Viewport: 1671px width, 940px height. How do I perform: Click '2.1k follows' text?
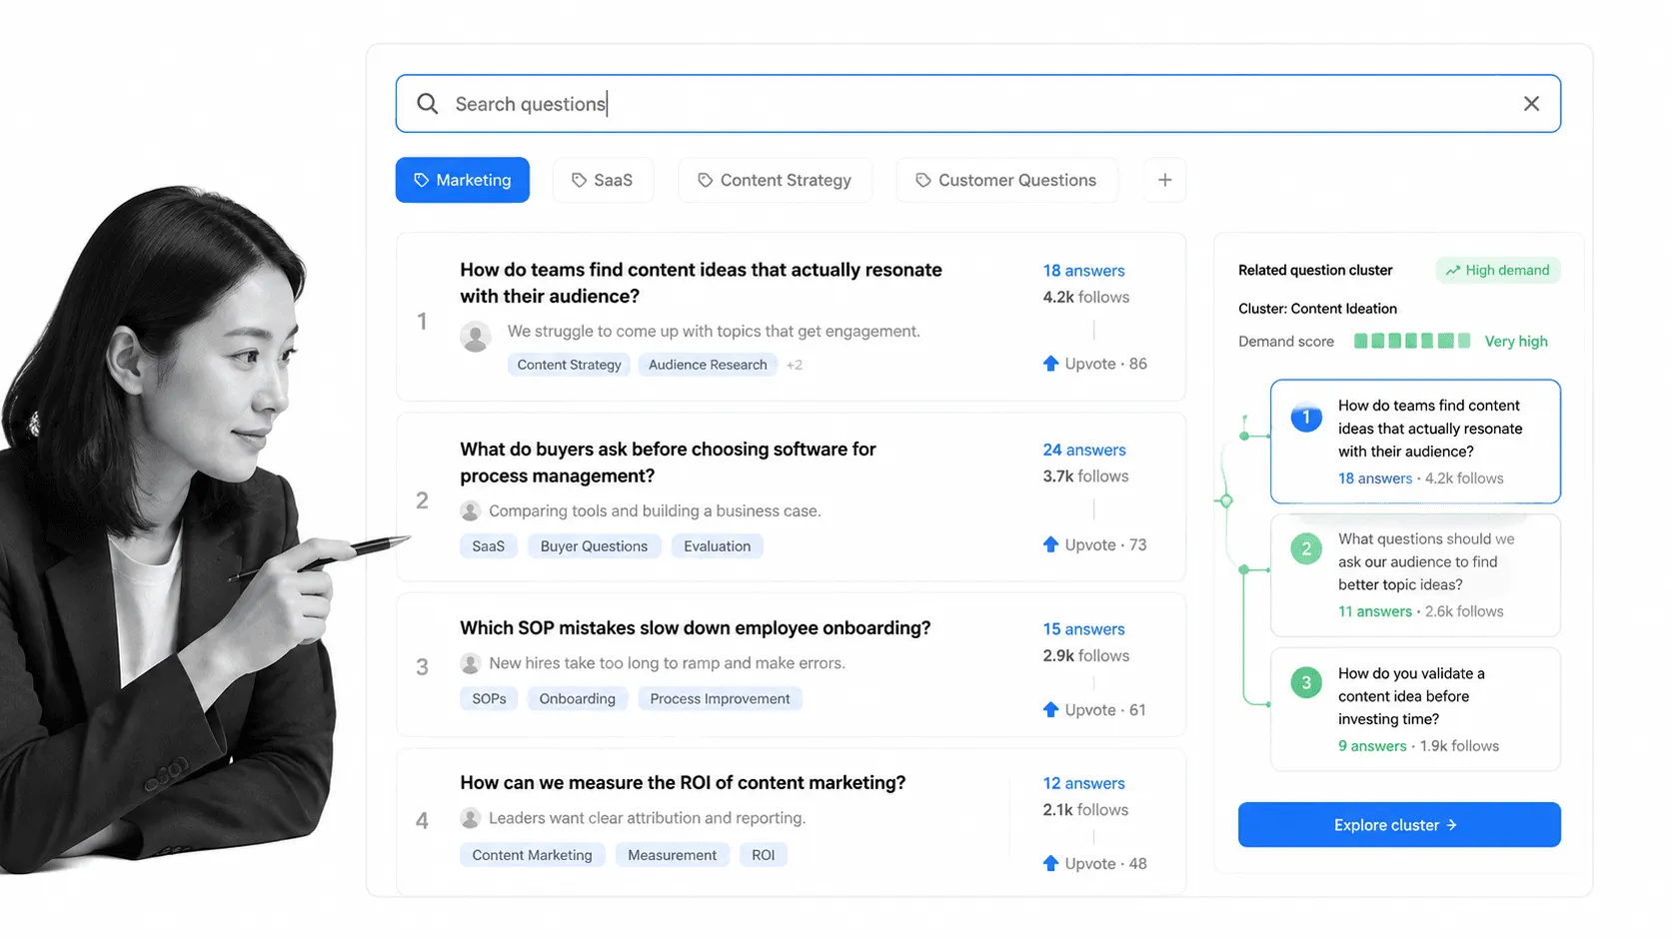click(1085, 809)
